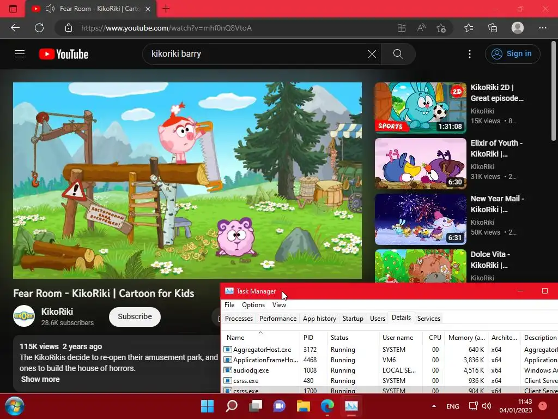The height and width of the screenshot is (419, 558).
Task: Switch to the Performance tab
Action: pos(277,319)
